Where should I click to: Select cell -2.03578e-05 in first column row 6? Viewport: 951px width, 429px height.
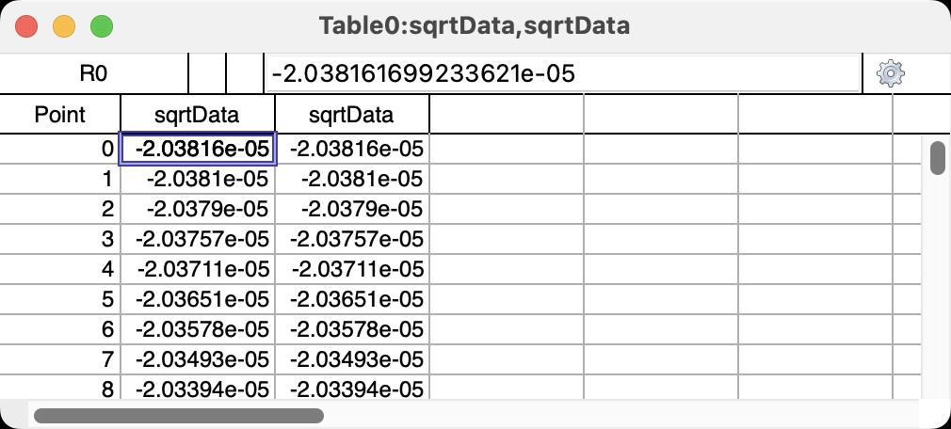[198, 329]
